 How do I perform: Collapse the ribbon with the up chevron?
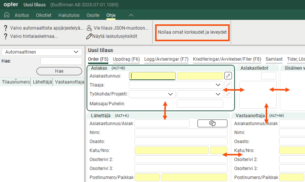tap(131, 15)
